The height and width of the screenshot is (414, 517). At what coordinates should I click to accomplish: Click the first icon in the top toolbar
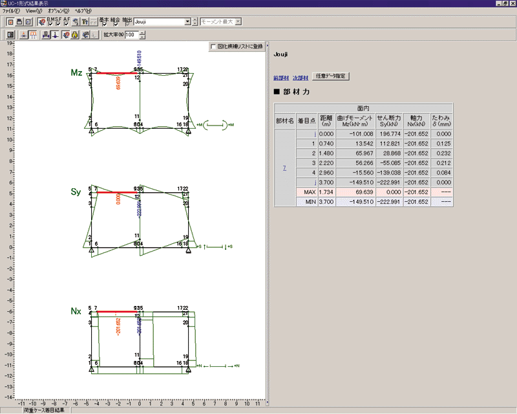(x=10, y=21)
